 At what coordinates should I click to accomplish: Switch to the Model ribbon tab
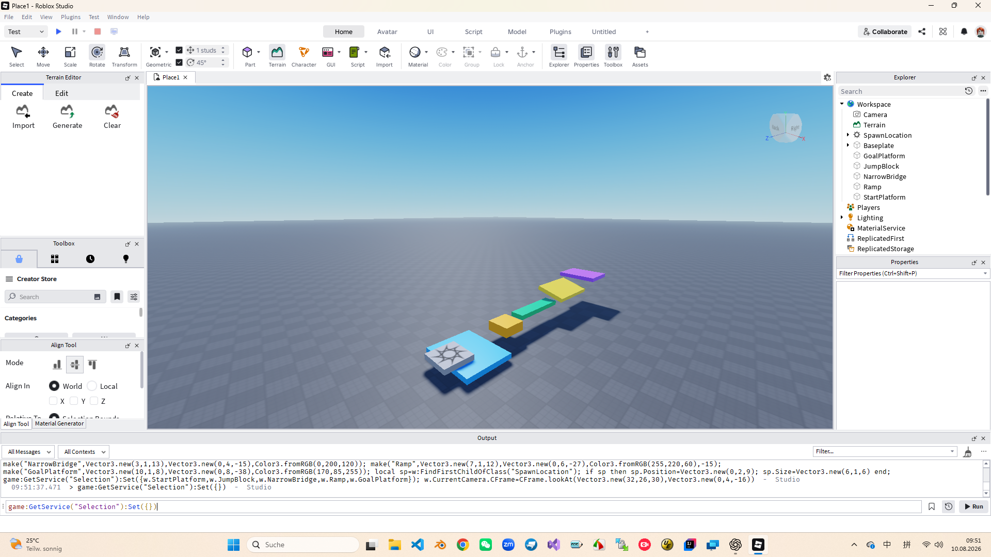click(517, 31)
